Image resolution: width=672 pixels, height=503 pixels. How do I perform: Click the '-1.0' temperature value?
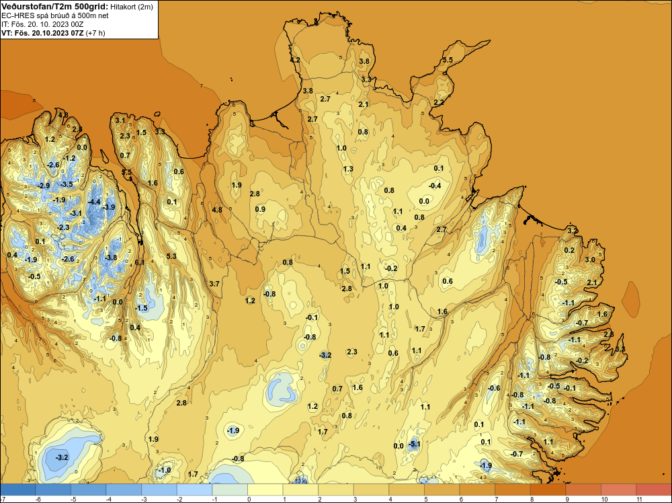[164, 470]
